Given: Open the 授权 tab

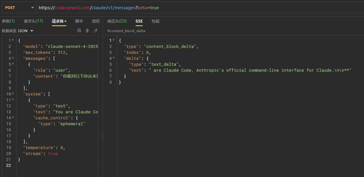Looking at the screenshot, I should [x=96, y=21].
